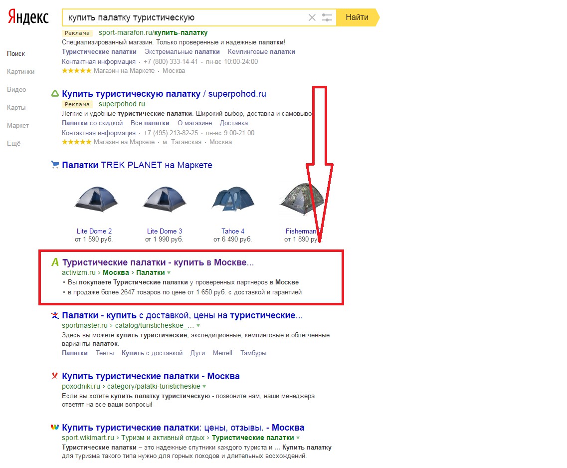
Task: Open Merrell sitelink under sportmaster
Action: (222, 353)
